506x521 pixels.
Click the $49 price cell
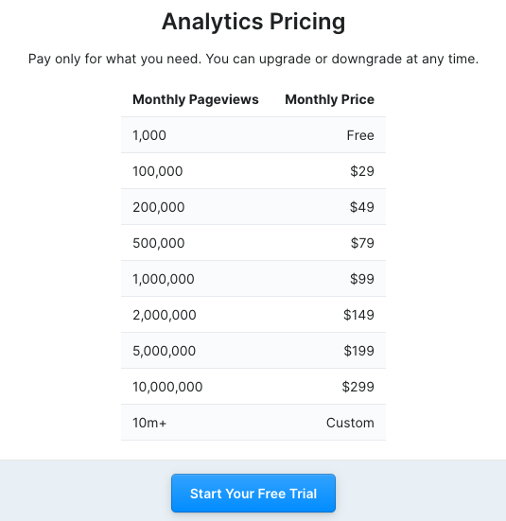point(328,207)
